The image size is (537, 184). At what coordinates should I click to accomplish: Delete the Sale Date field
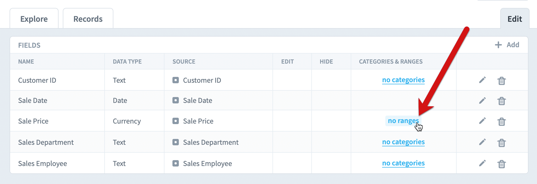point(502,101)
